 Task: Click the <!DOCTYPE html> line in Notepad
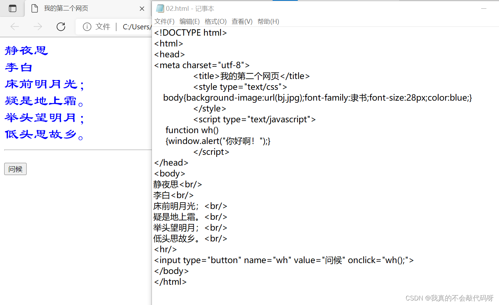coord(190,33)
